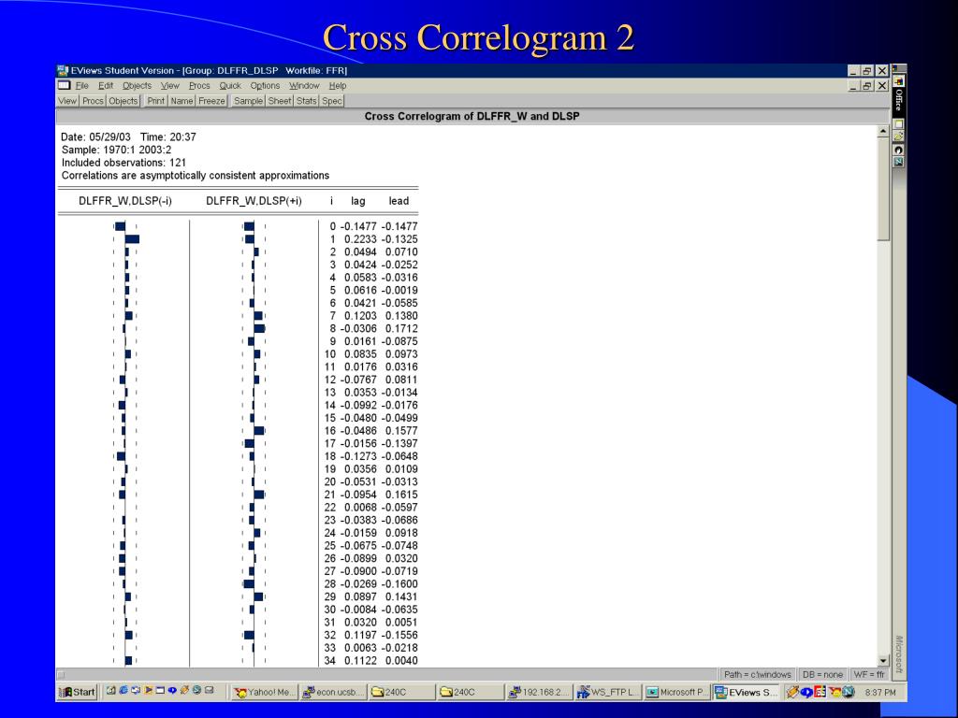958x718 pixels.
Task: Click the Stats toolbar button
Action: pyautogui.click(x=307, y=101)
